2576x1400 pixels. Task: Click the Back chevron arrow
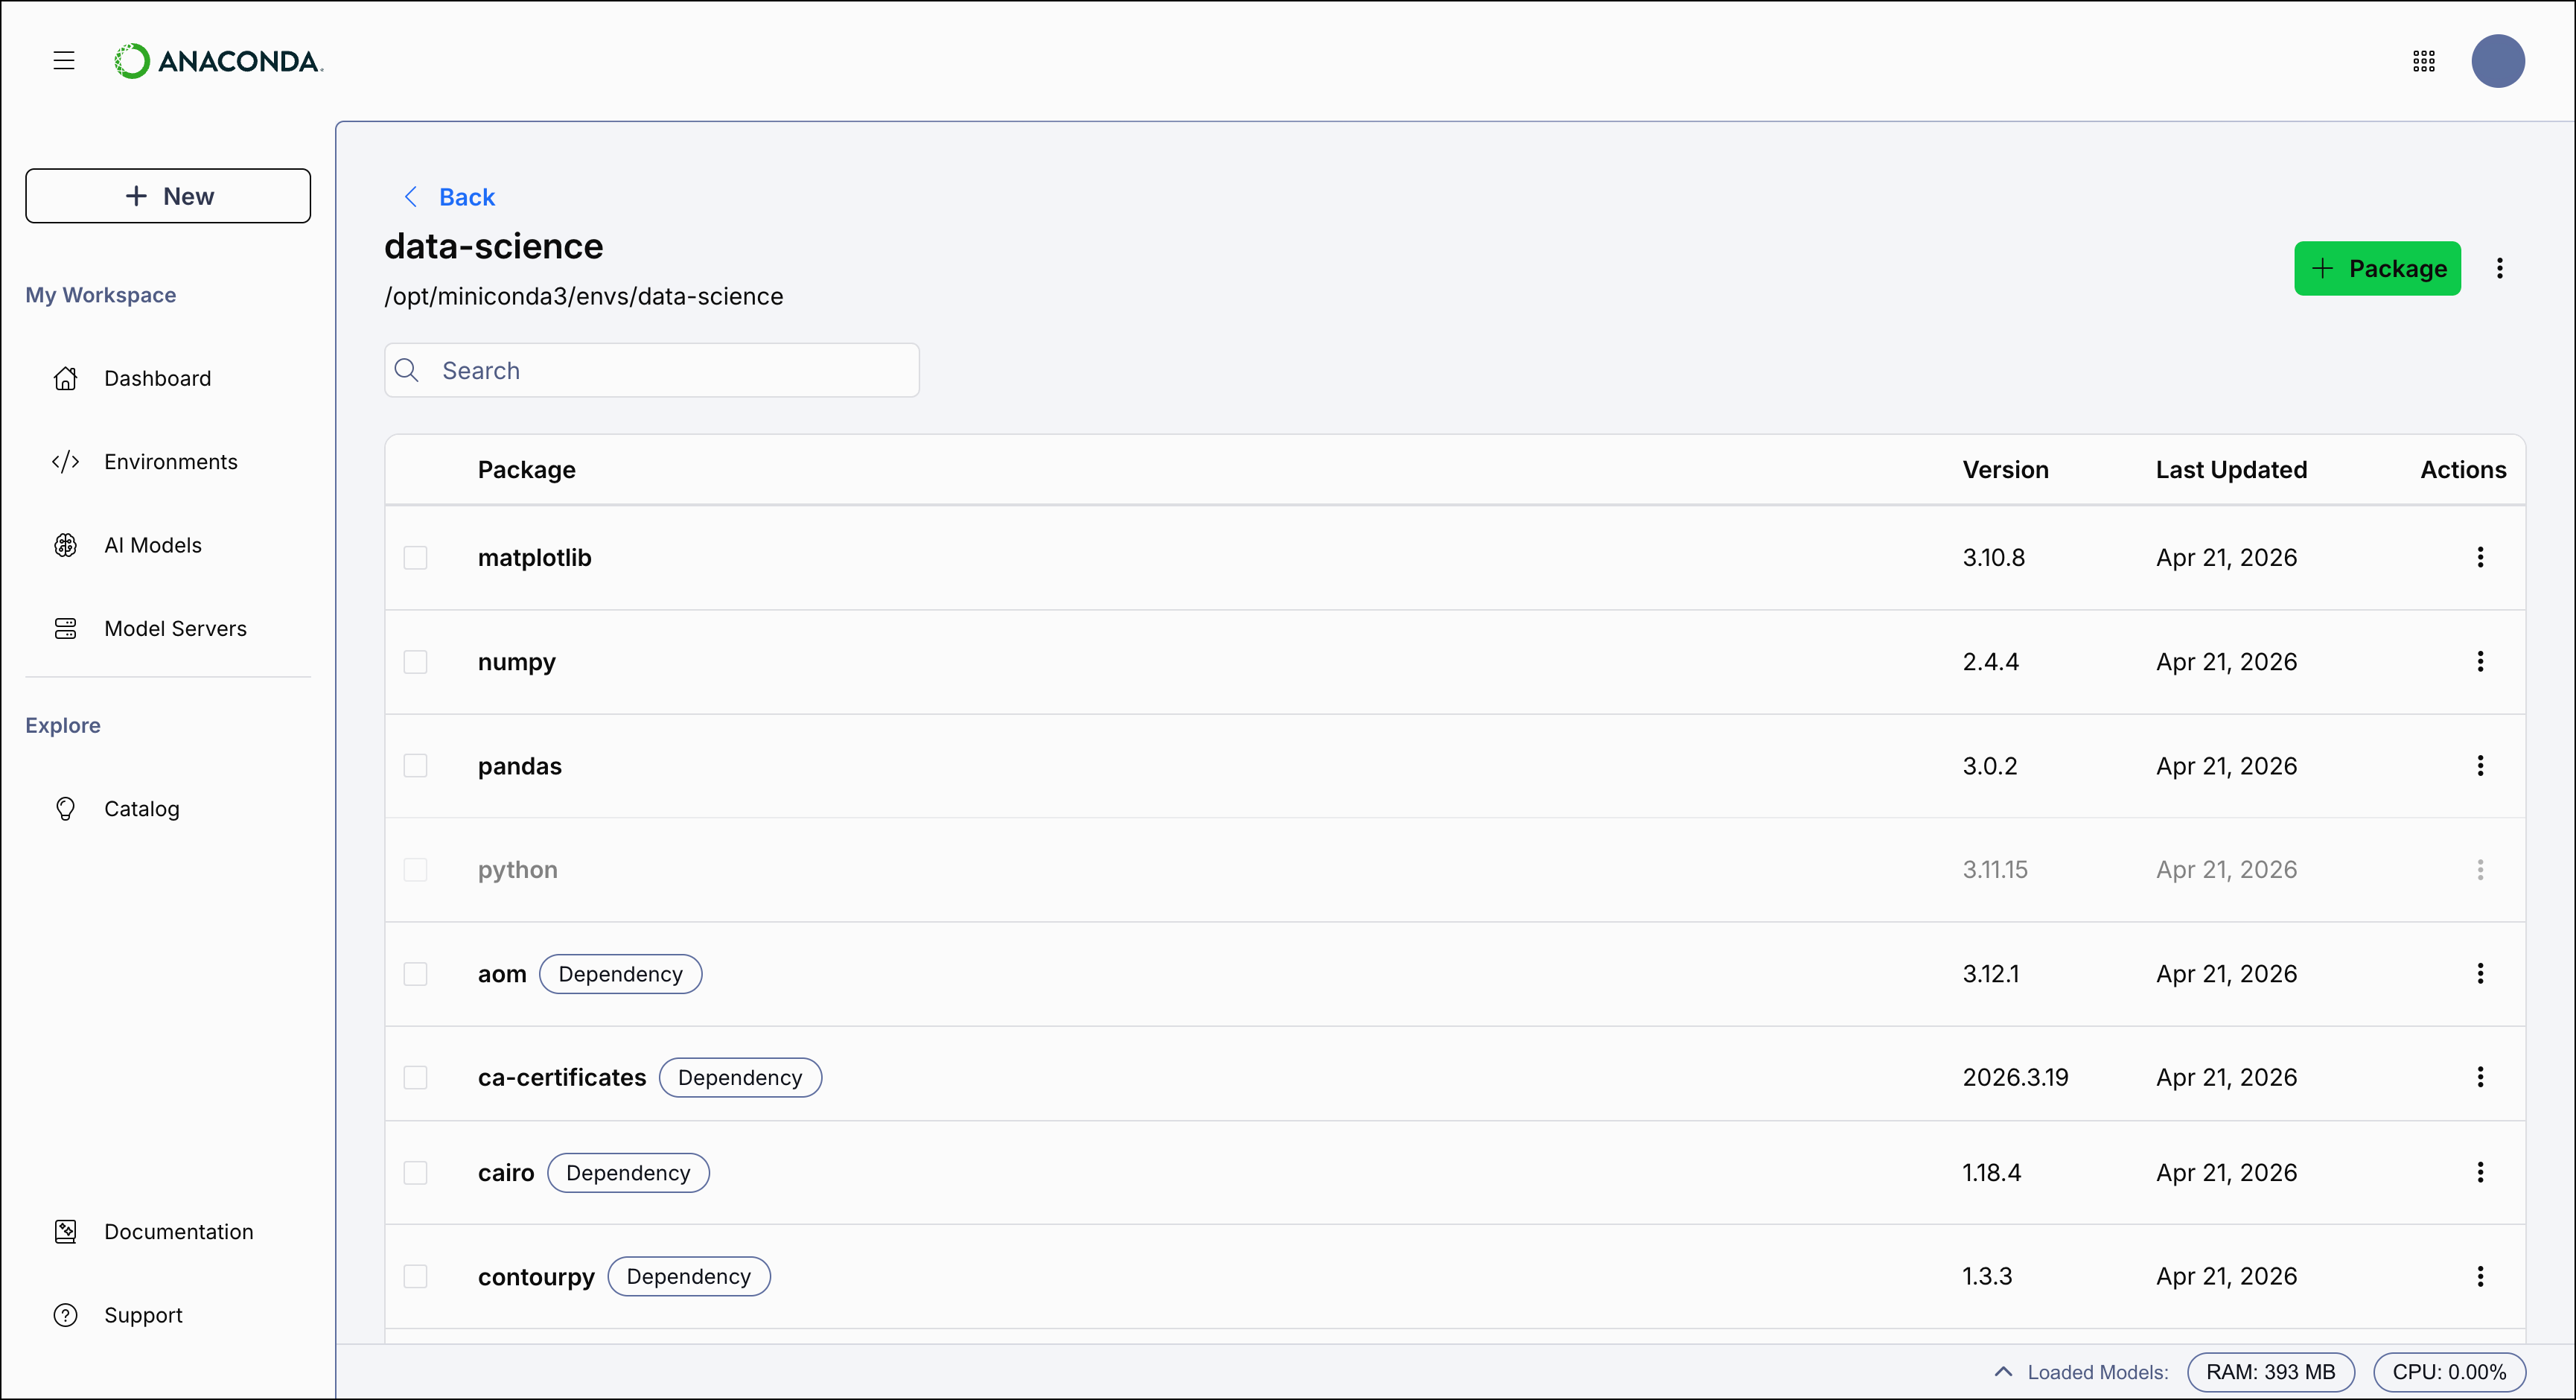pos(410,197)
